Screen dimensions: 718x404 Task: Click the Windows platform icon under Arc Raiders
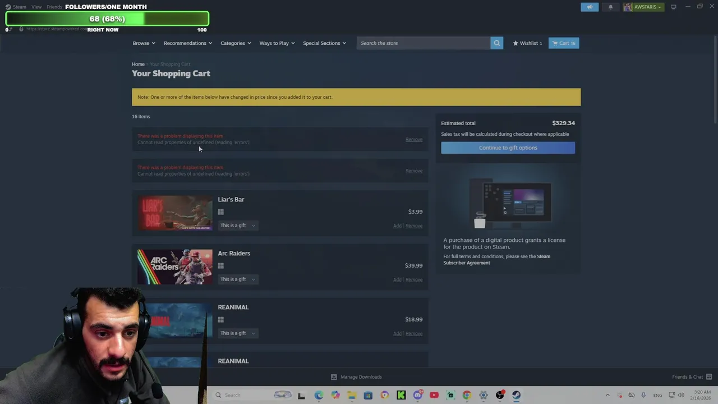pos(221,266)
